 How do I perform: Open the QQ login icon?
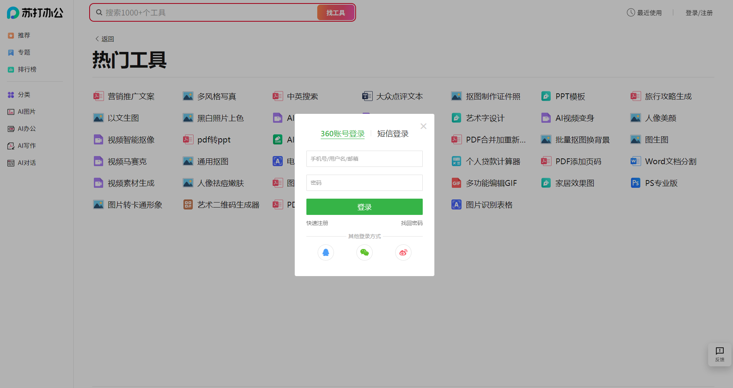326,252
